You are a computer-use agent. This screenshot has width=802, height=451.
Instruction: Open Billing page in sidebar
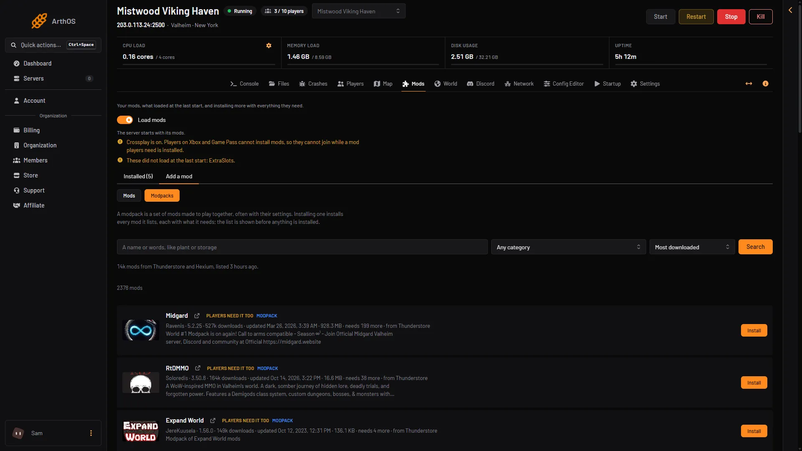click(53, 130)
